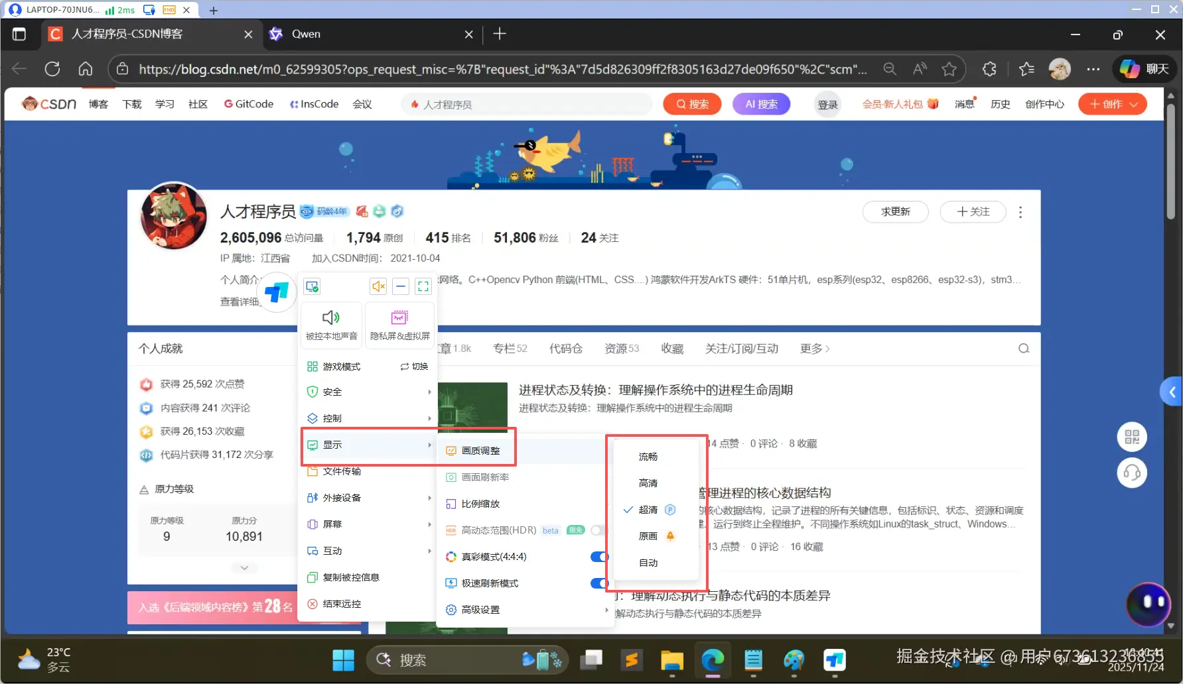Expand the 高级设置 submenu
This screenshot has width=1183, height=684.
pyautogui.click(x=525, y=610)
